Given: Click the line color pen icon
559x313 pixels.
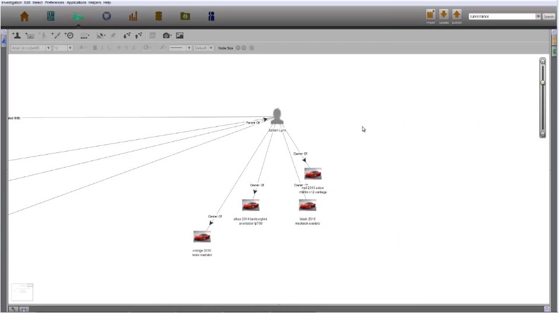Looking at the screenshot, I should point(163,47).
